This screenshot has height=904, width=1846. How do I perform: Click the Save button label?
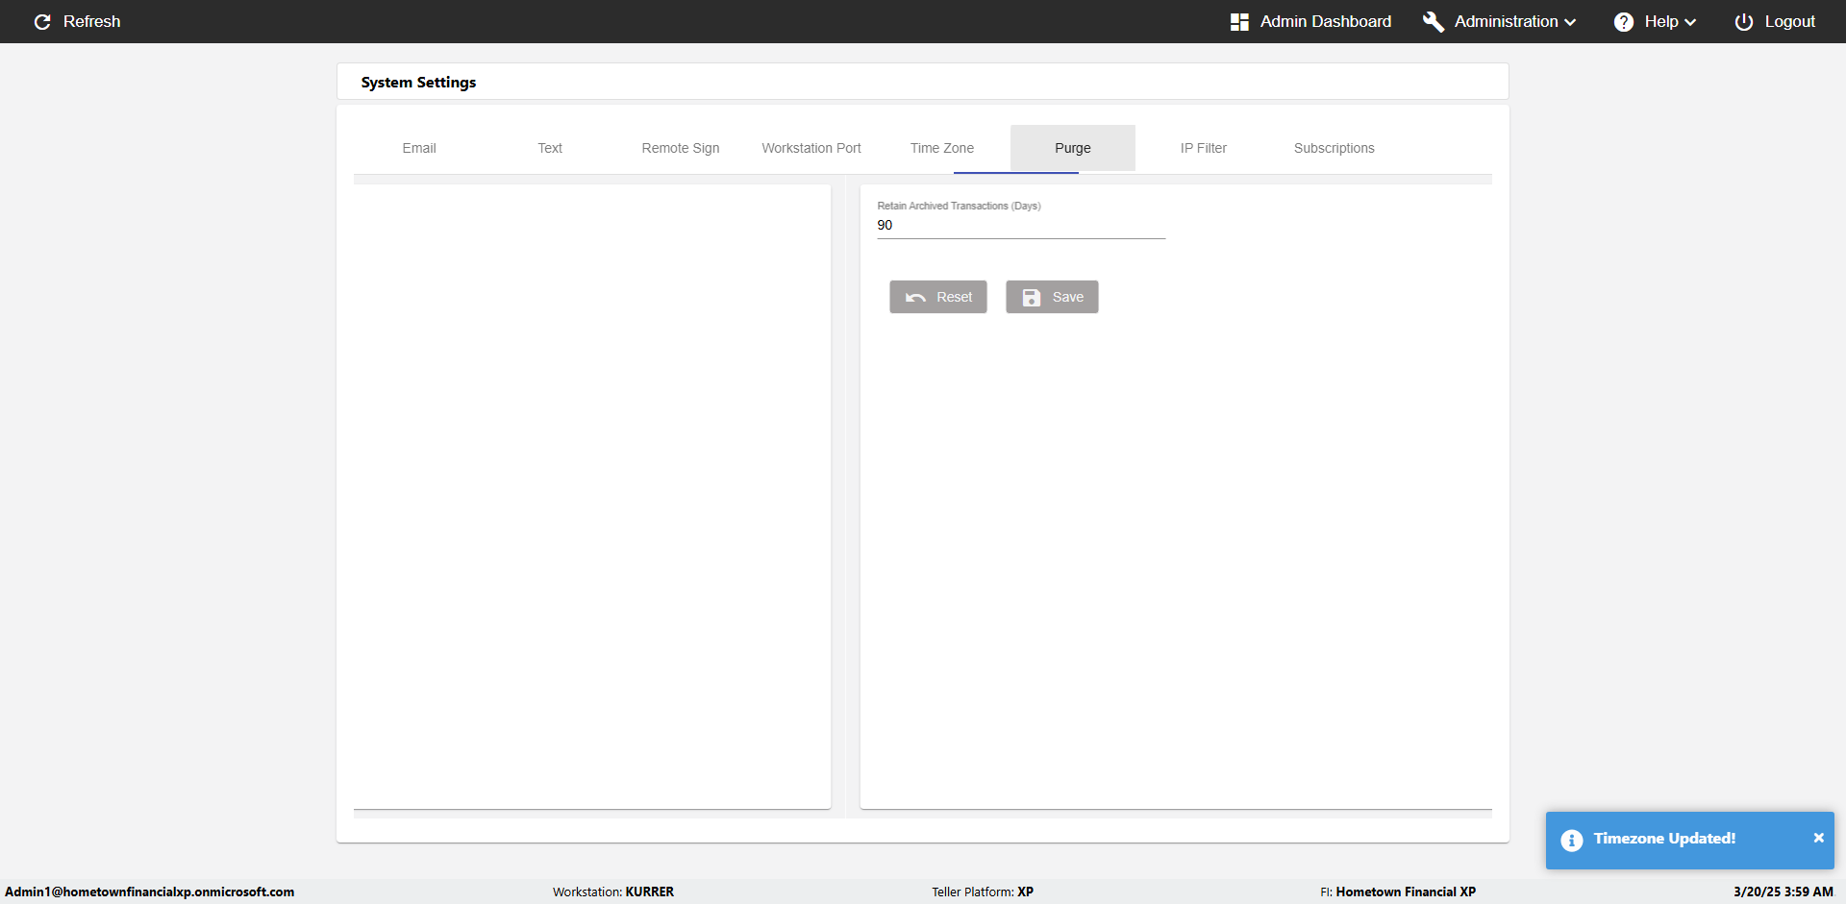click(x=1068, y=297)
